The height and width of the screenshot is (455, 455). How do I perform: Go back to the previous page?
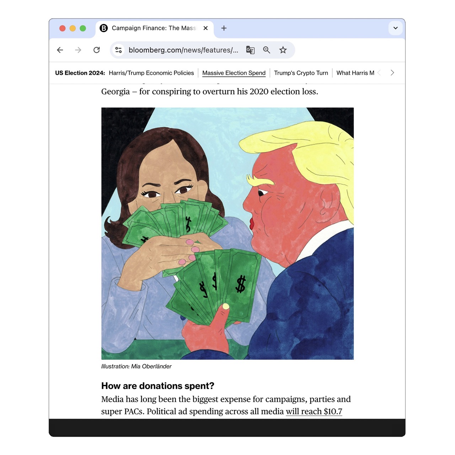point(60,50)
